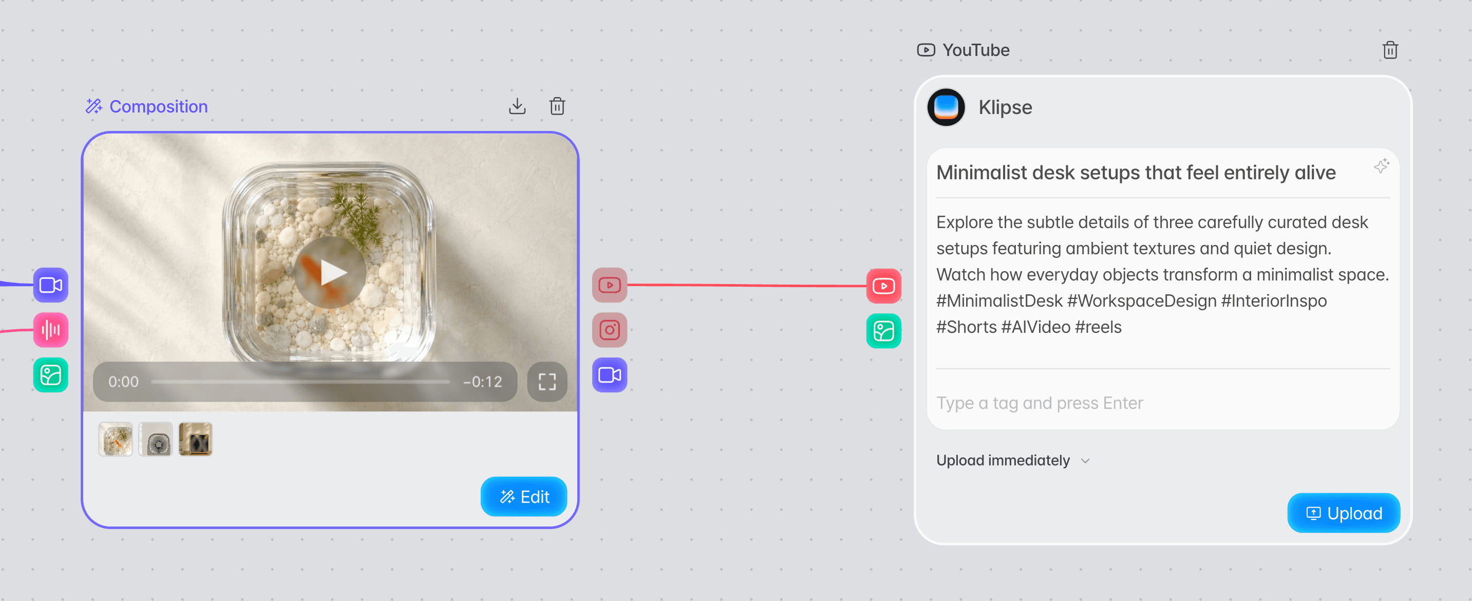Click the Upload button
Screen dimensions: 1472x601
[x=1344, y=513]
